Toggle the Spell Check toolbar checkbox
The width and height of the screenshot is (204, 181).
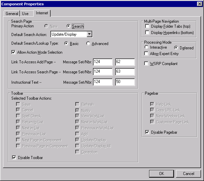18,116
